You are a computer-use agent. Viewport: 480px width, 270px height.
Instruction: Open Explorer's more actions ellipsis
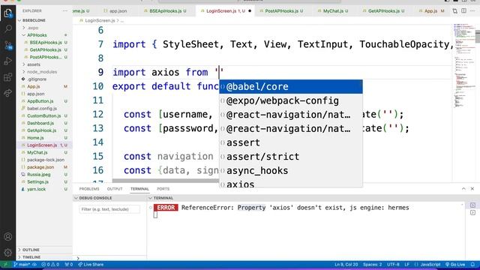click(65, 10)
